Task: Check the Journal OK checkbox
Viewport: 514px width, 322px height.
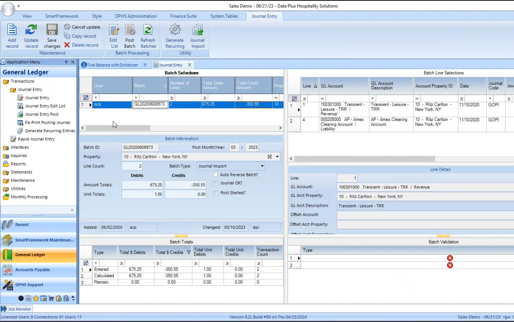Action: pos(216,183)
